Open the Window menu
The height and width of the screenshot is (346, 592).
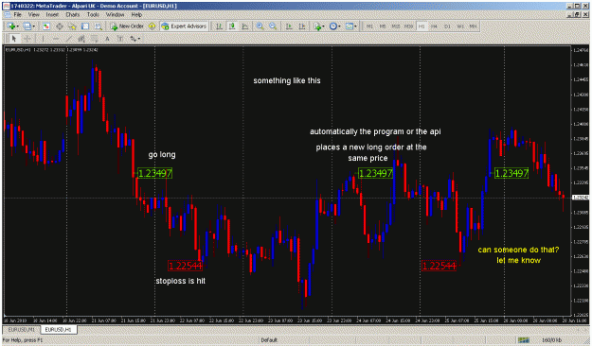pos(115,15)
